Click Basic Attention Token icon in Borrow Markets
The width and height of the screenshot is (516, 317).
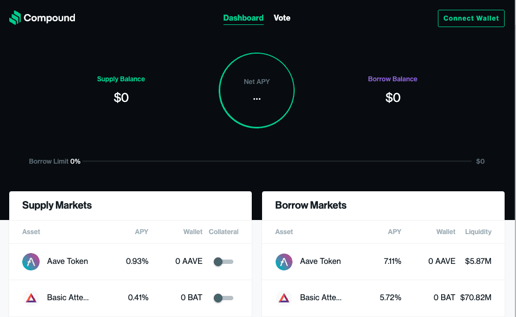tap(284, 297)
